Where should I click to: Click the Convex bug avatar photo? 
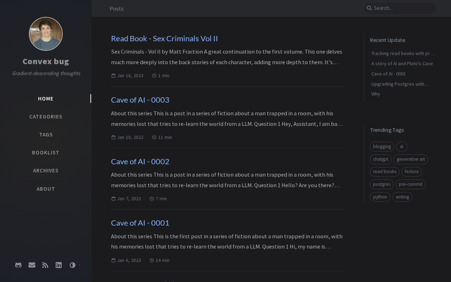46,34
